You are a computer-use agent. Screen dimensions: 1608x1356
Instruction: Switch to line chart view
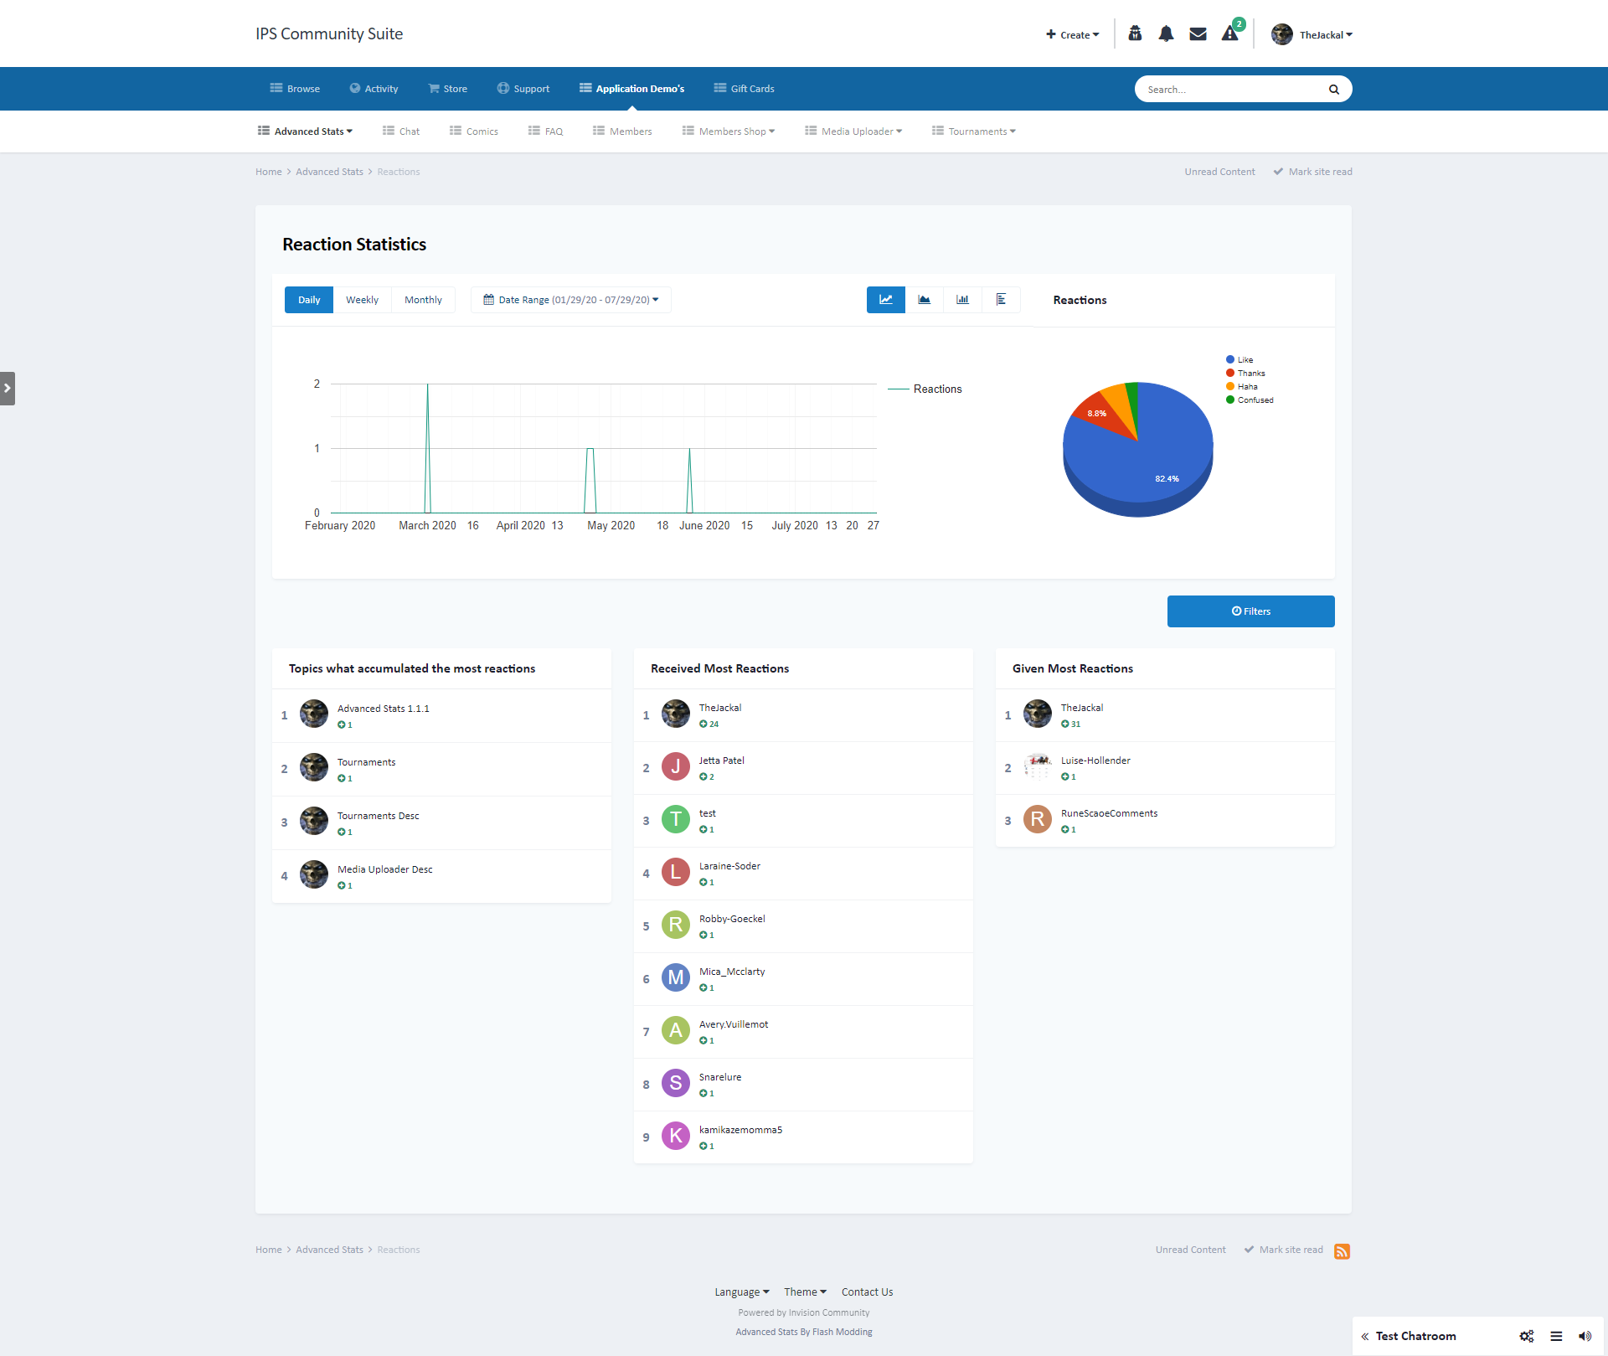885,300
